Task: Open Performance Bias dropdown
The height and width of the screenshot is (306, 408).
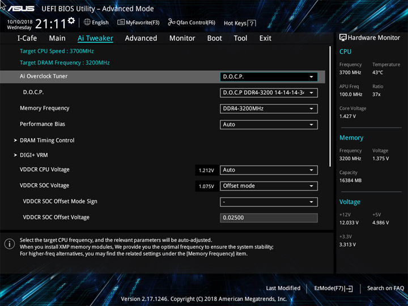Action: click(269, 124)
